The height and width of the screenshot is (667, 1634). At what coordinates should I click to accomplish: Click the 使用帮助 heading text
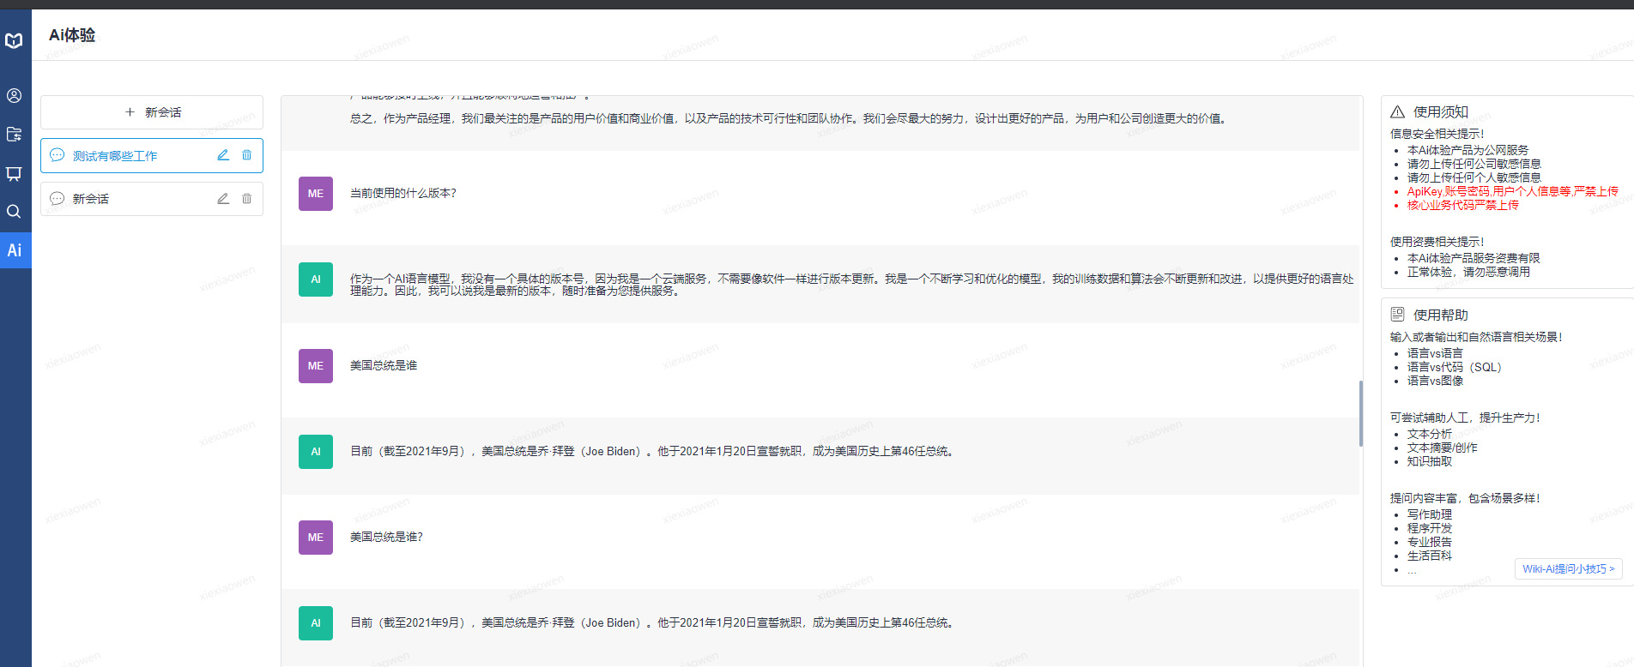1441,315
